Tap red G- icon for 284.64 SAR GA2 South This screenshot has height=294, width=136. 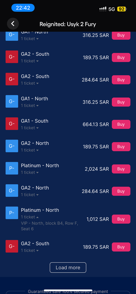(12, 79)
